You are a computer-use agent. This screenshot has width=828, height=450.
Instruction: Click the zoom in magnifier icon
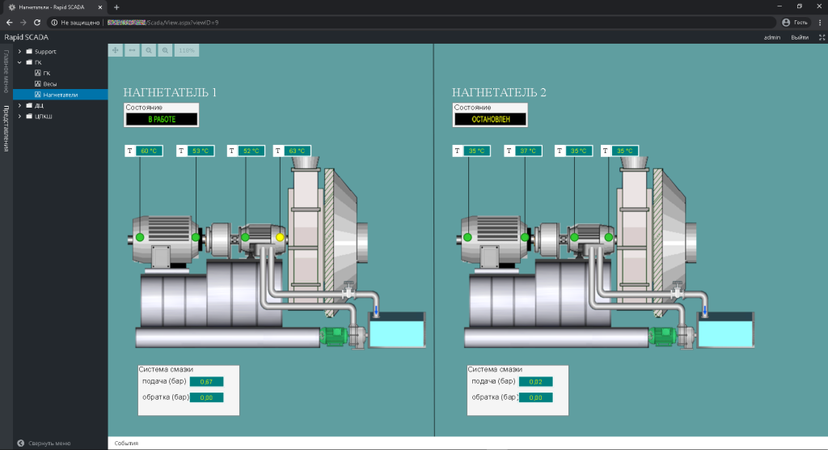click(165, 50)
